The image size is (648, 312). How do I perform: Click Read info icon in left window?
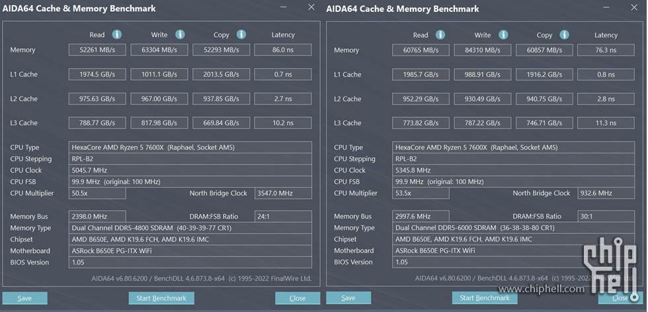tap(117, 35)
